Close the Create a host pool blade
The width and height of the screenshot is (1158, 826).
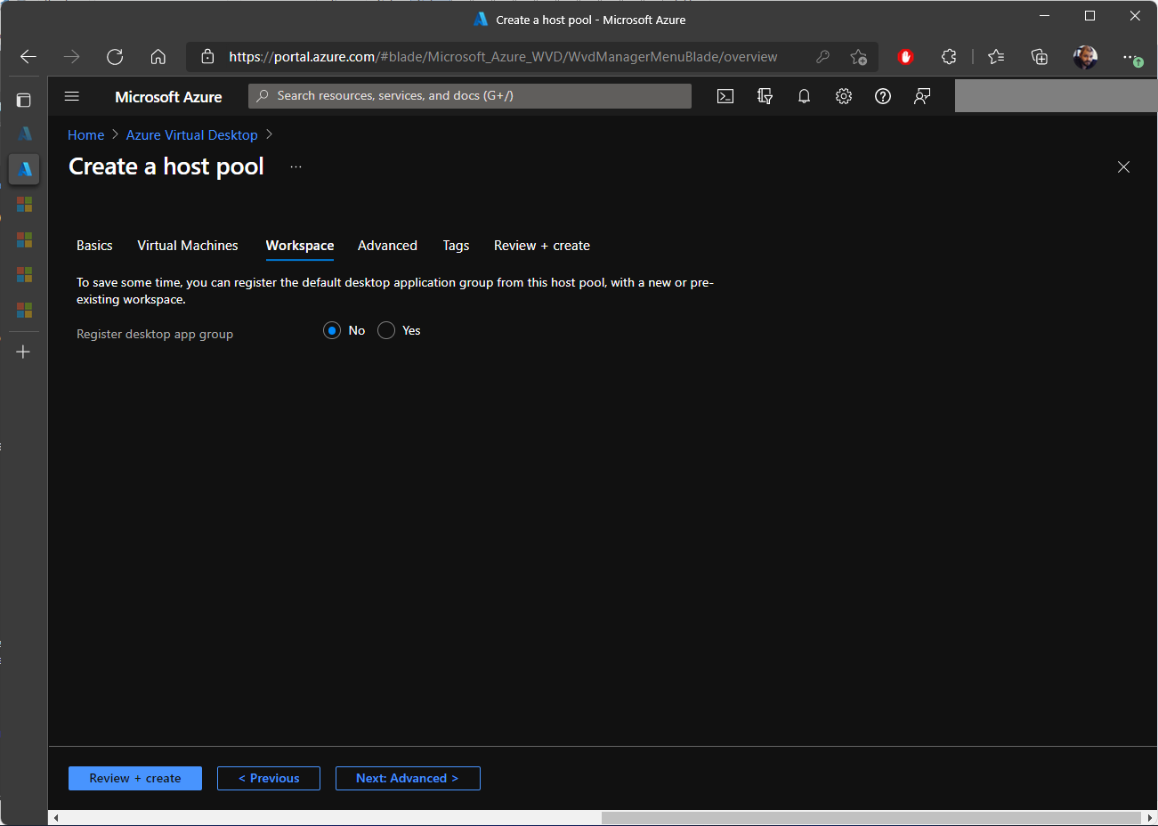(1123, 167)
